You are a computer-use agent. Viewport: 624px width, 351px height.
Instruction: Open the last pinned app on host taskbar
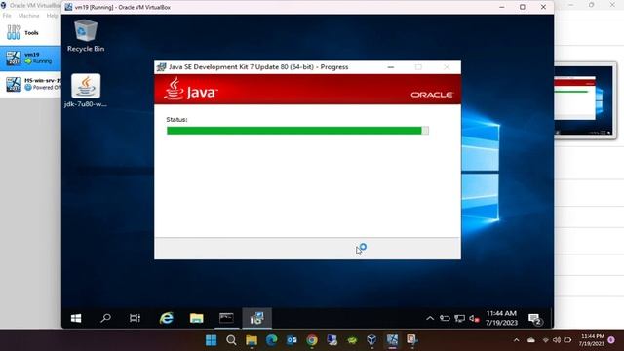tap(411, 340)
